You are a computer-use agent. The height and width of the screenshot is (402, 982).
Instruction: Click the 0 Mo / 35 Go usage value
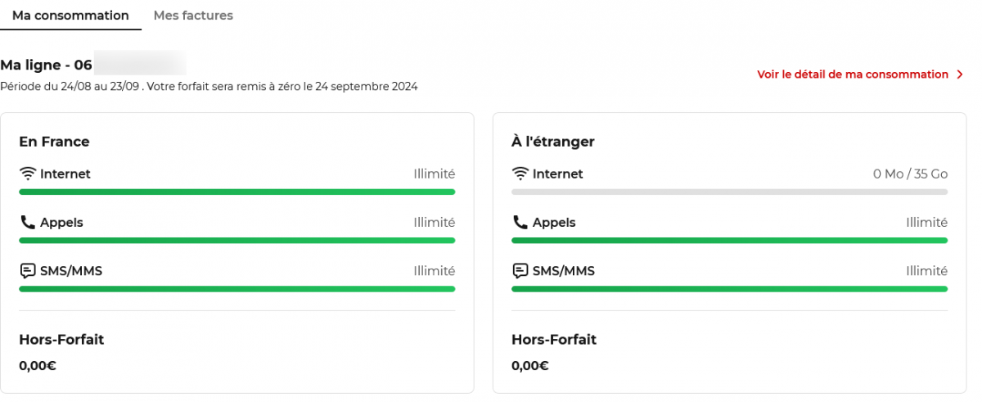pyautogui.click(x=910, y=174)
